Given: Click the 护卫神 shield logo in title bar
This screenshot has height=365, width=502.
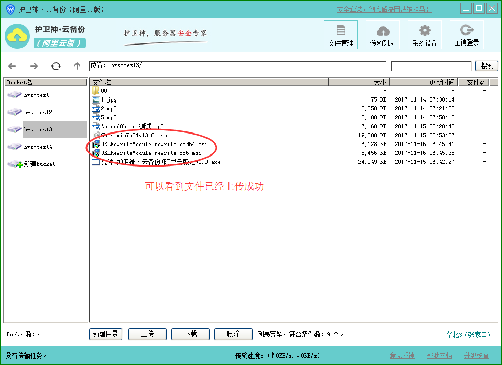Looking at the screenshot, I should 10,9.
